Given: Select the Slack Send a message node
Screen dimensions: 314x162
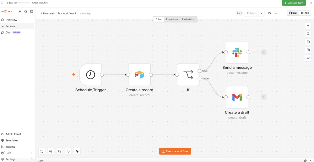Looking at the screenshot, I should click(x=237, y=52).
